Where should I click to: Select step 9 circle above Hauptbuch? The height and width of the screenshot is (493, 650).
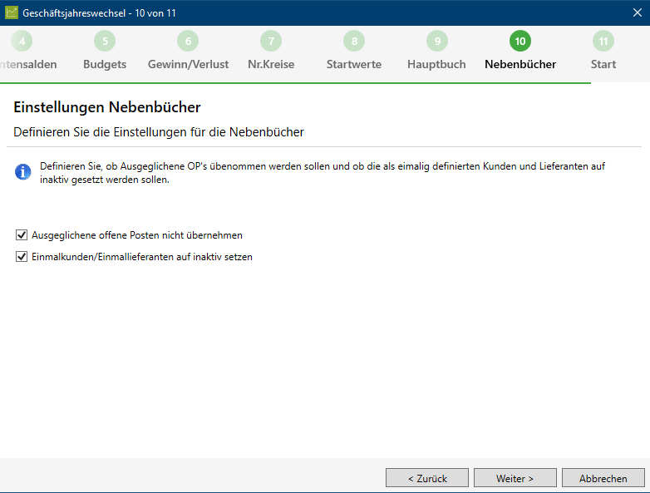pos(437,41)
